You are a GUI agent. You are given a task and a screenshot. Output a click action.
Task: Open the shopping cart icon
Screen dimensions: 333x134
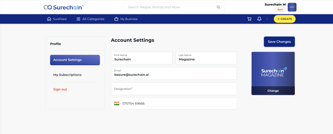tap(249, 19)
